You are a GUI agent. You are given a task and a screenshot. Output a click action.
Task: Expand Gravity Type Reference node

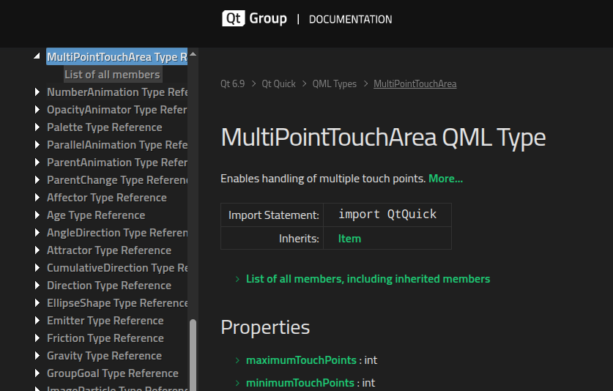pos(37,356)
